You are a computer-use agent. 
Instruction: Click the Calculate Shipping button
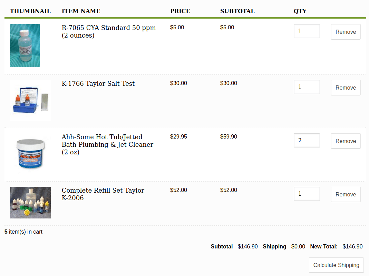tap(336, 265)
